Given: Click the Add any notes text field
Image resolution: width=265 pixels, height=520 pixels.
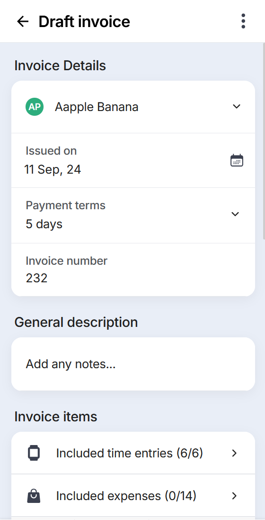Looking at the screenshot, I should [133, 364].
